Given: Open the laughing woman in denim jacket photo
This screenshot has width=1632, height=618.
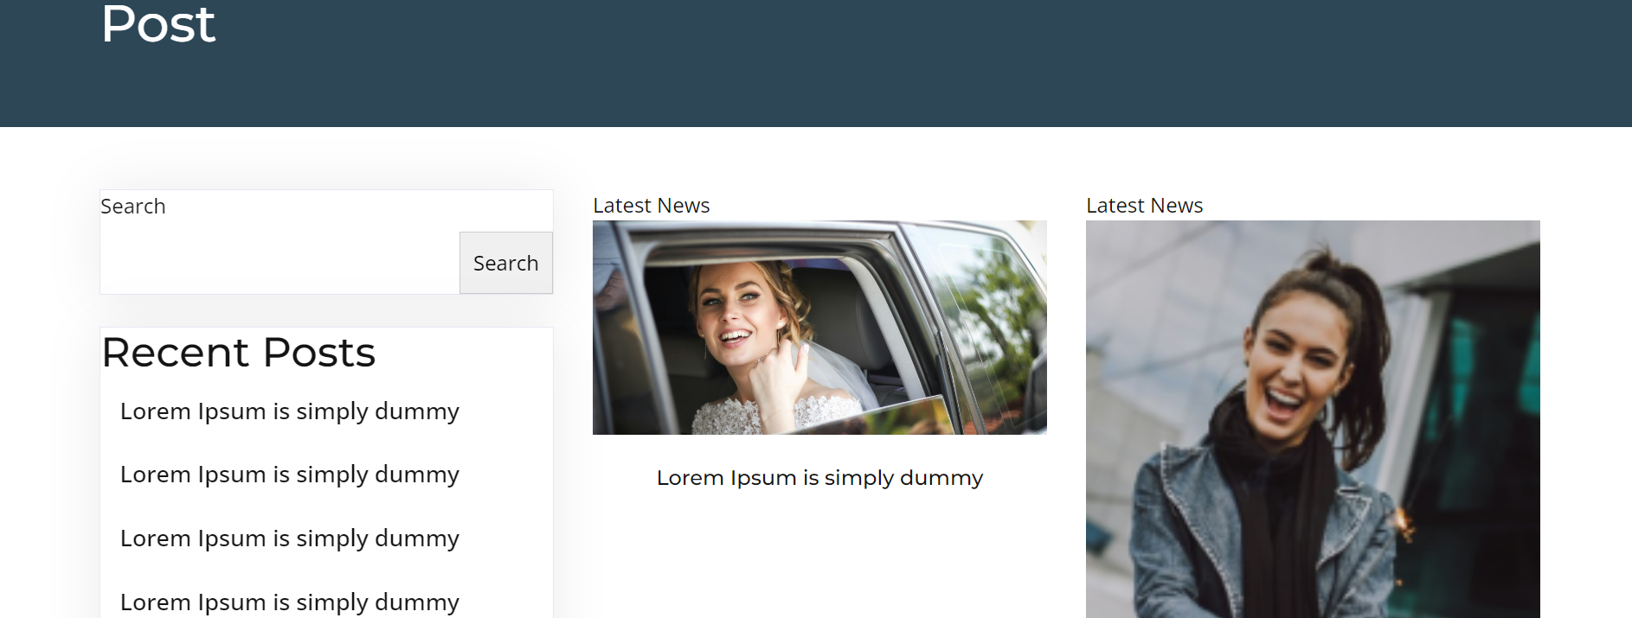Looking at the screenshot, I should 1313,419.
